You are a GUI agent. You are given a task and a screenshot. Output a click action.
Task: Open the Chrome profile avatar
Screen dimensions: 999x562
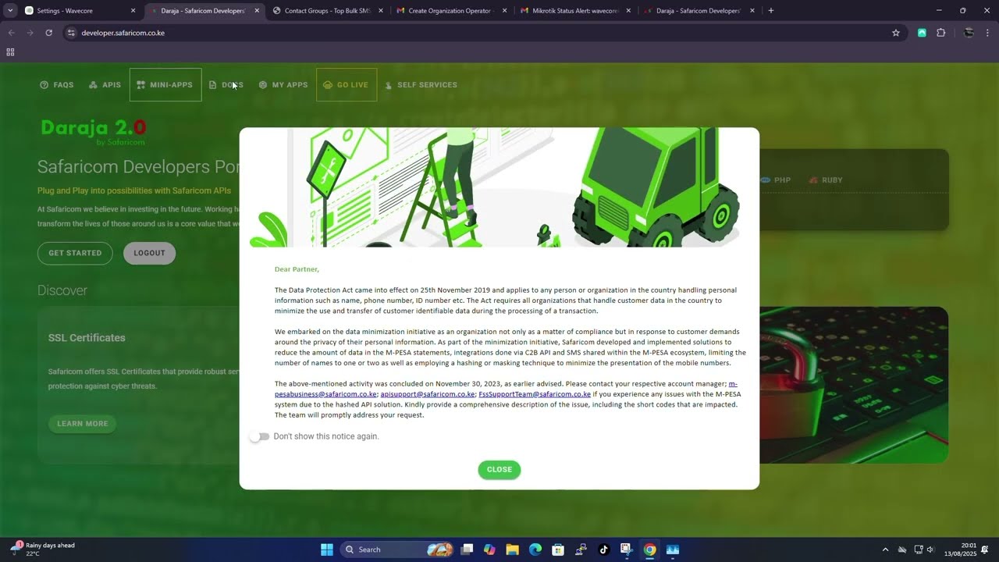pos(969,33)
